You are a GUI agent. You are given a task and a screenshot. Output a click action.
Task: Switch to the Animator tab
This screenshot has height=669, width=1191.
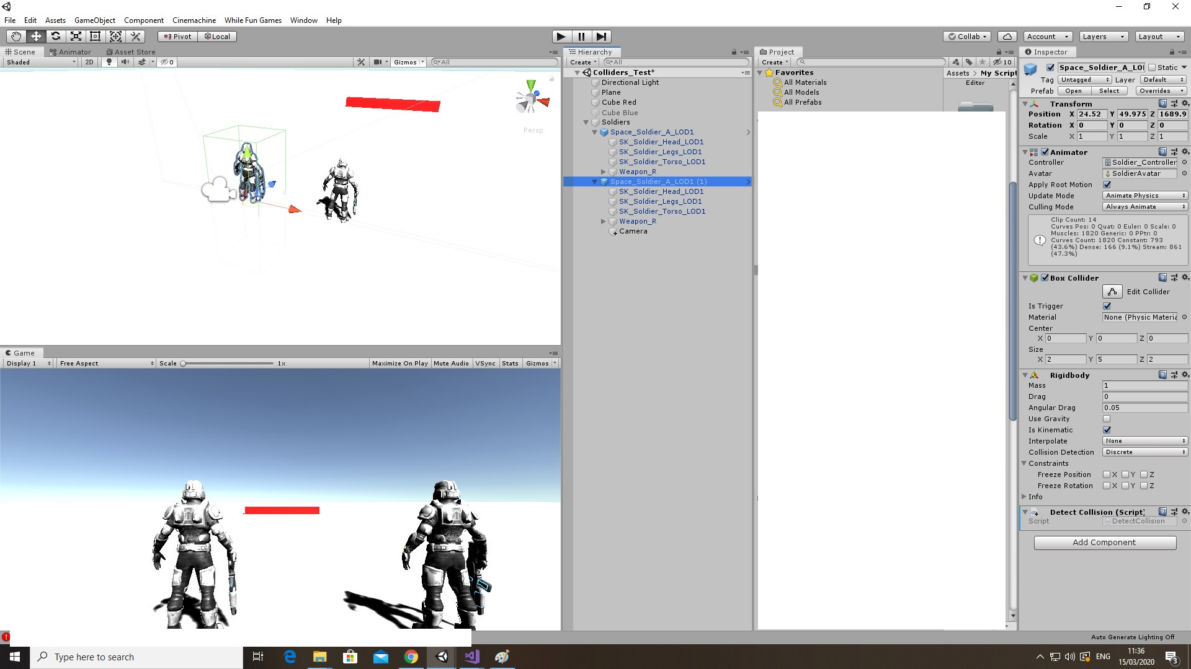coord(71,51)
